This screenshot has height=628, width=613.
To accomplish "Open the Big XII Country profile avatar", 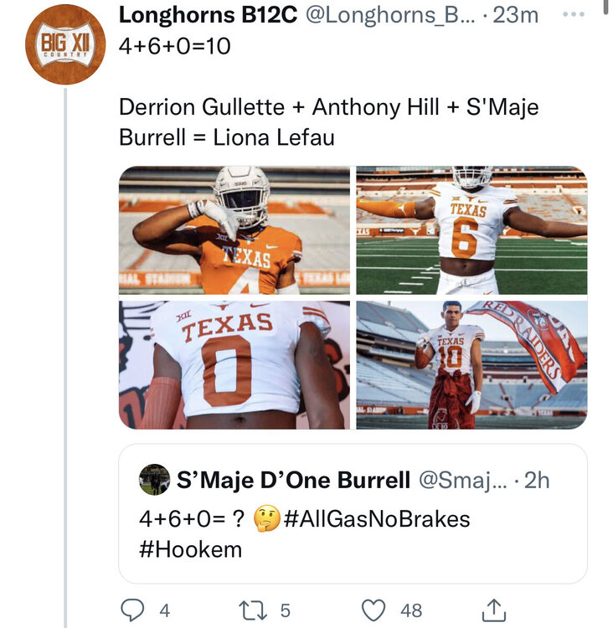I will click(x=64, y=44).
